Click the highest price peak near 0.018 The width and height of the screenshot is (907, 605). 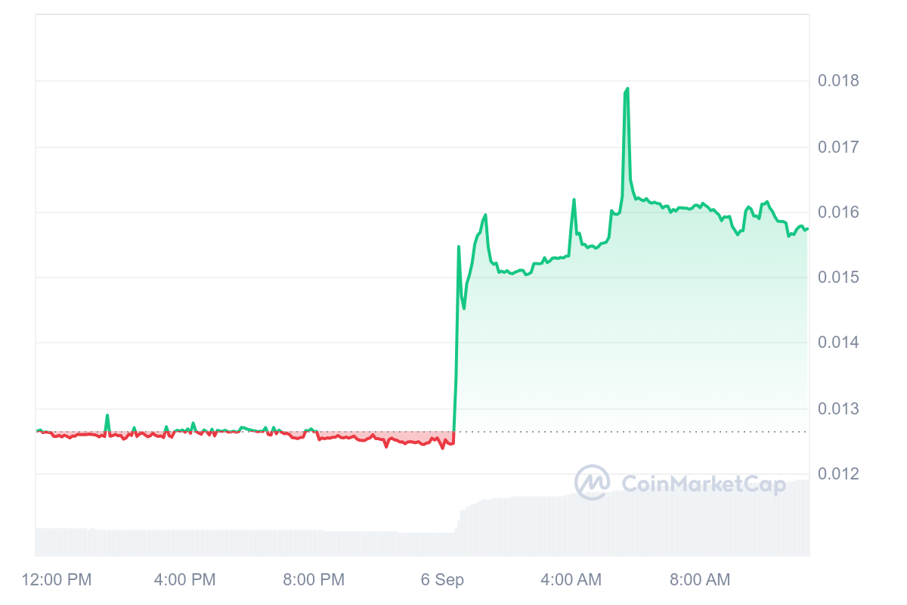(627, 89)
